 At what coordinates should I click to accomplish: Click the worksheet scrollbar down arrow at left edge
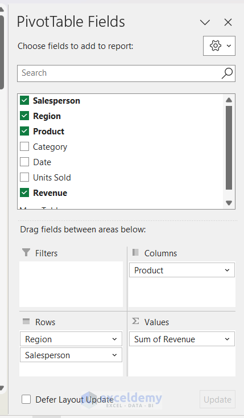tap(2, 388)
